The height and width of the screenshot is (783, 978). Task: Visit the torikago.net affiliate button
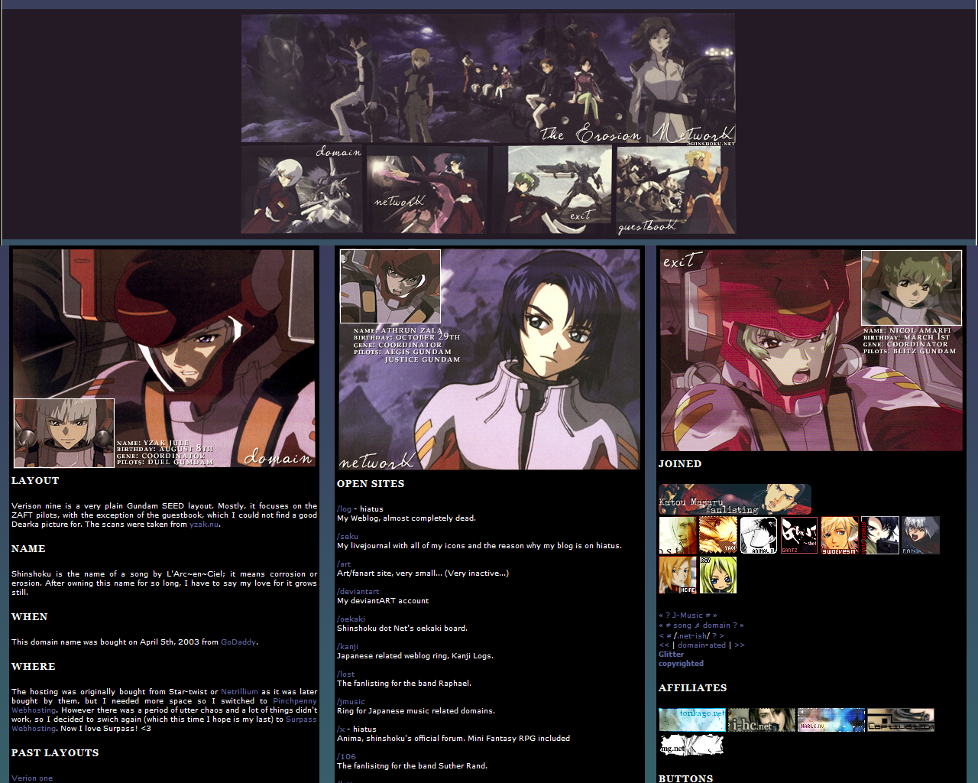click(x=692, y=720)
